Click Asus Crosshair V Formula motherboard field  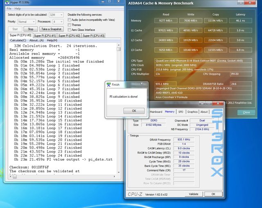coord(203,97)
